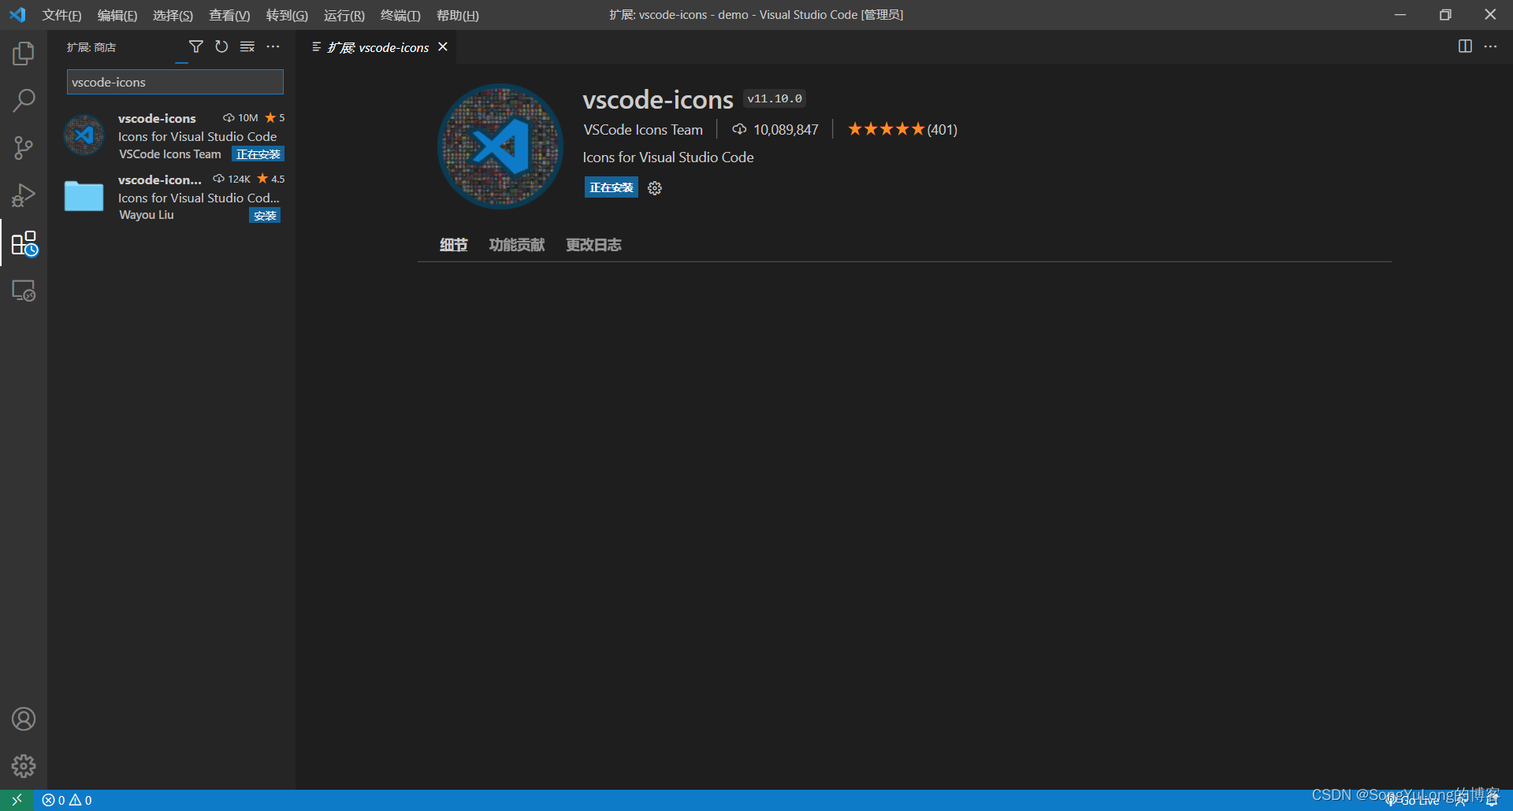Filter extensions with the funnel icon

pos(196,47)
